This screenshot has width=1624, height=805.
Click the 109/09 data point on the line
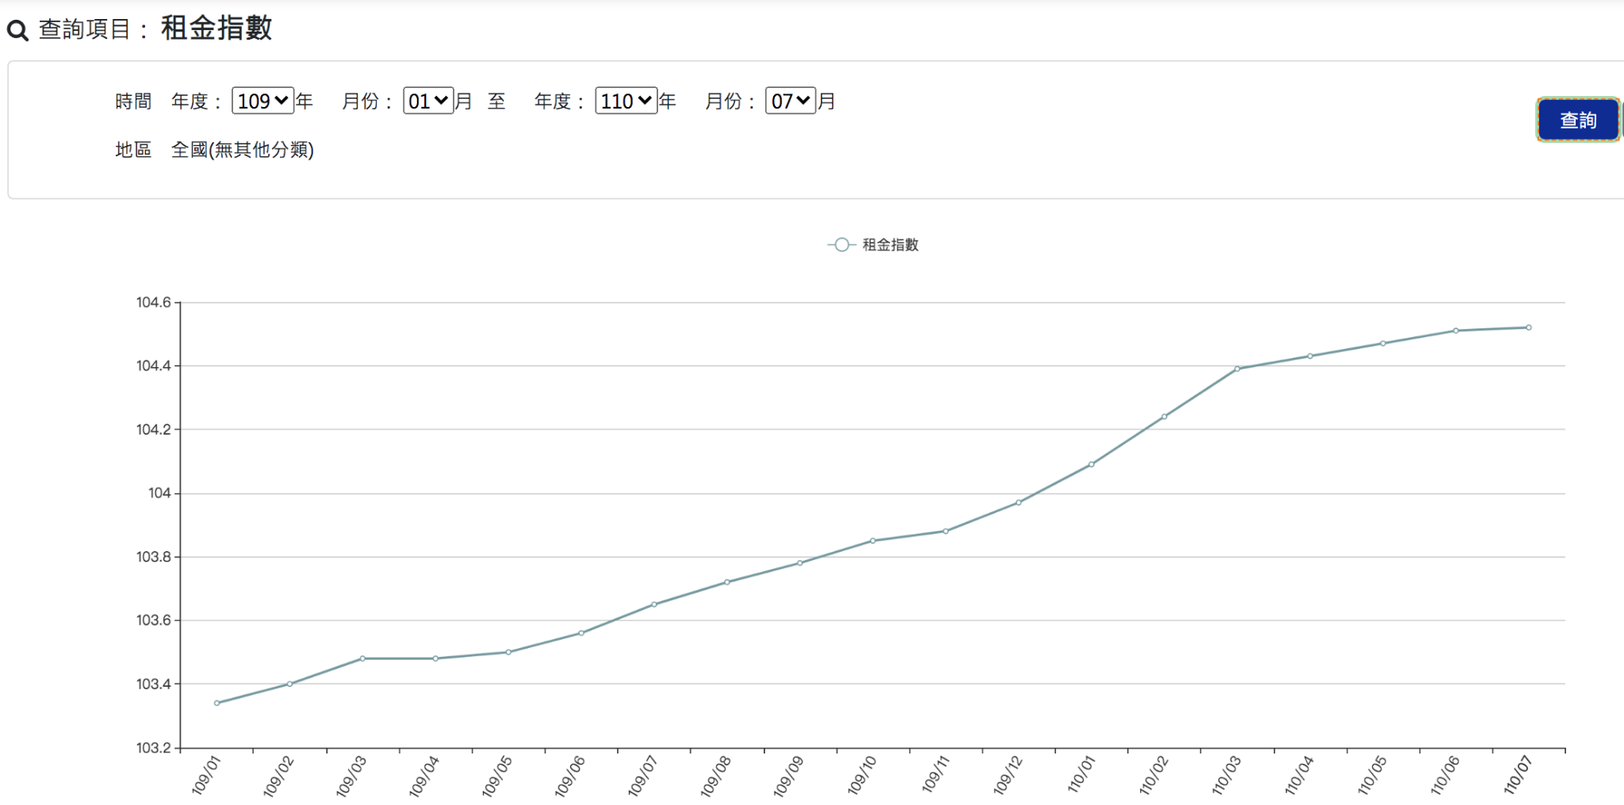pyautogui.click(x=800, y=563)
